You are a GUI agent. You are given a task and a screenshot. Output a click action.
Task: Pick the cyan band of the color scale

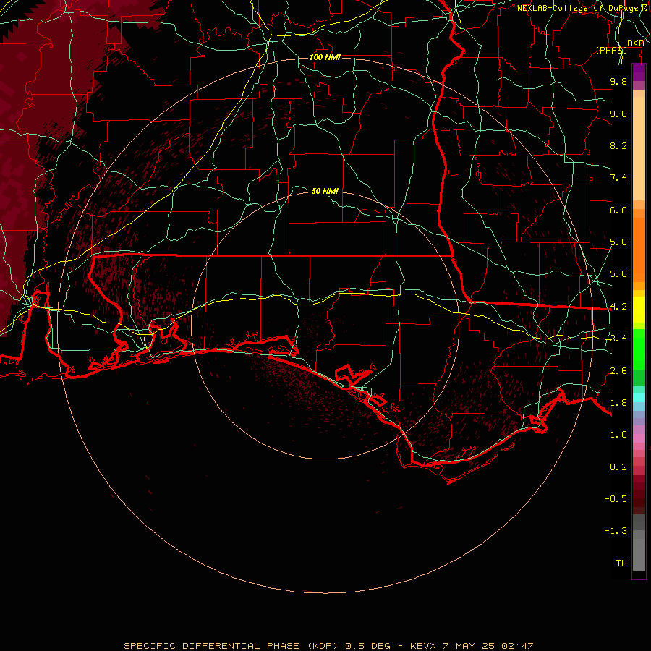[639, 398]
